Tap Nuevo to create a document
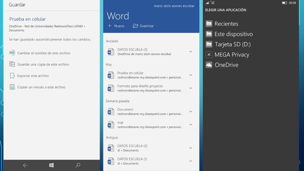304x171 pixels. coord(119,26)
